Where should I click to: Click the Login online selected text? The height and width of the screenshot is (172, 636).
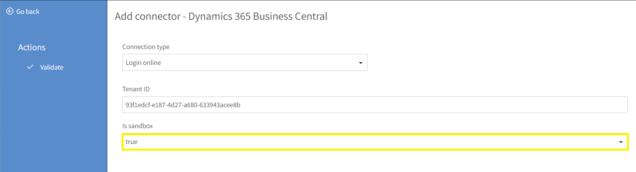143,62
